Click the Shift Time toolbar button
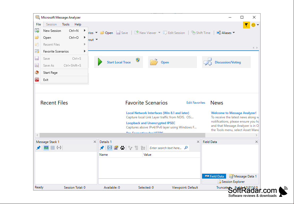This screenshot has height=204, width=294. (201, 33)
